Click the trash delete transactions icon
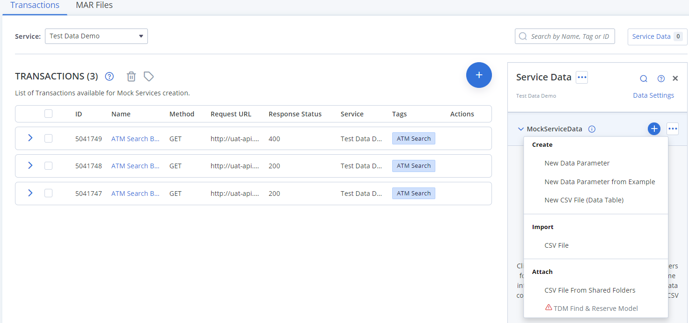The width and height of the screenshot is (689, 323). tap(132, 77)
